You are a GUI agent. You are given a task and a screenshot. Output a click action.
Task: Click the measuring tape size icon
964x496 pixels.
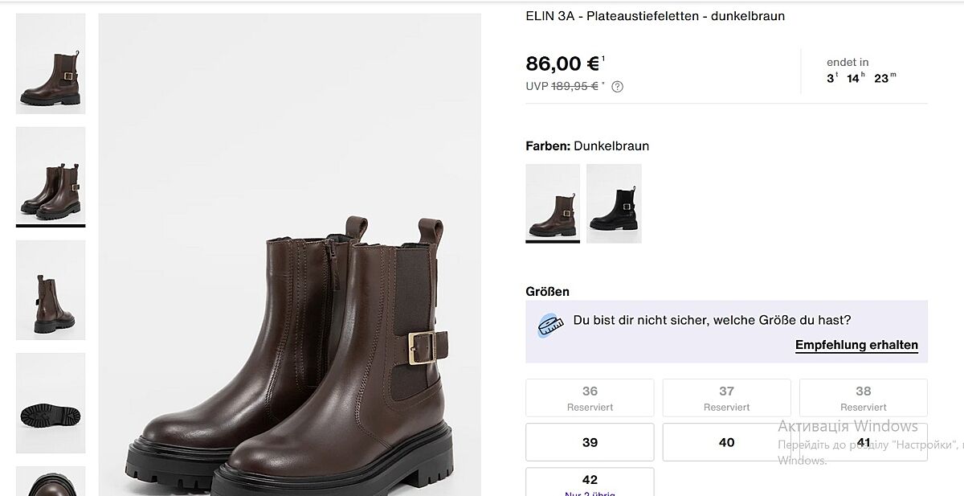(x=550, y=325)
